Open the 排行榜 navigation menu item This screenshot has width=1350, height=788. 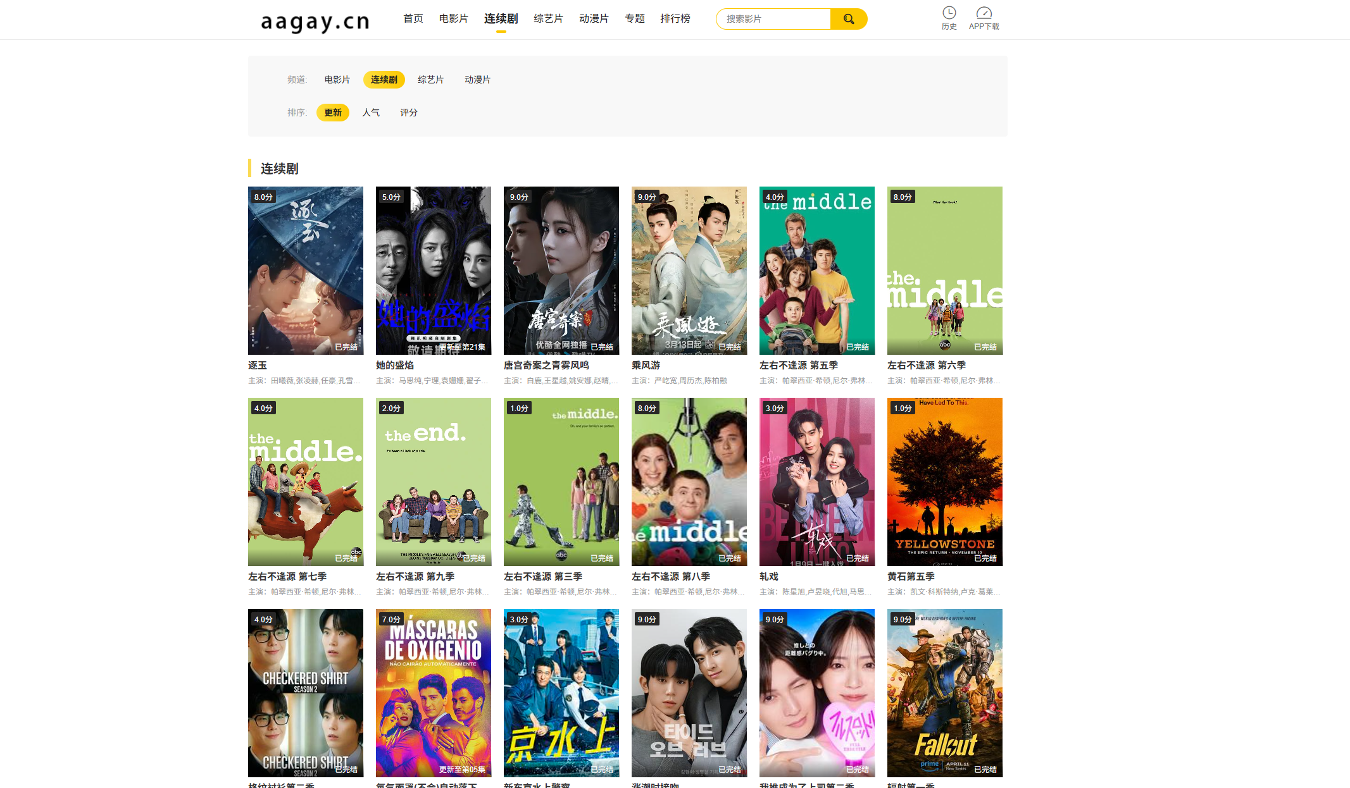(675, 19)
